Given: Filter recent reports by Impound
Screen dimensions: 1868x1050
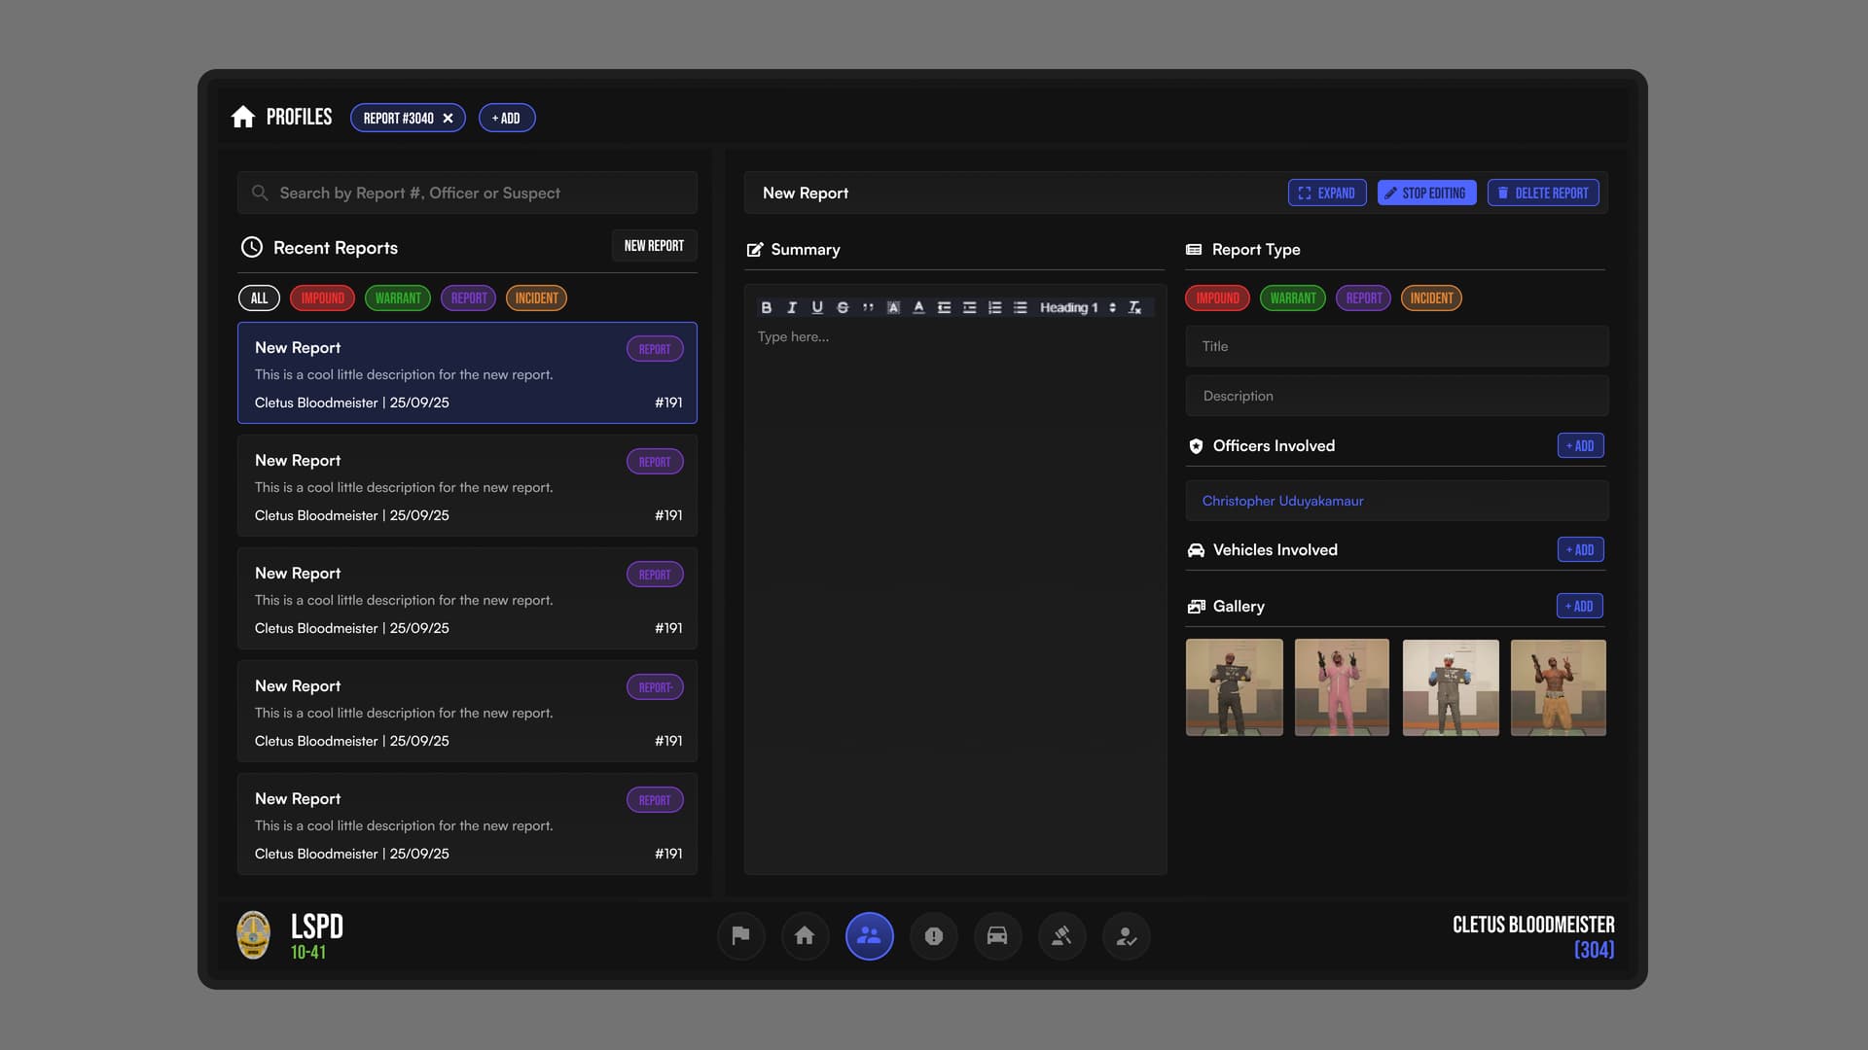Looking at the screenshot, I should coord(322,298).
